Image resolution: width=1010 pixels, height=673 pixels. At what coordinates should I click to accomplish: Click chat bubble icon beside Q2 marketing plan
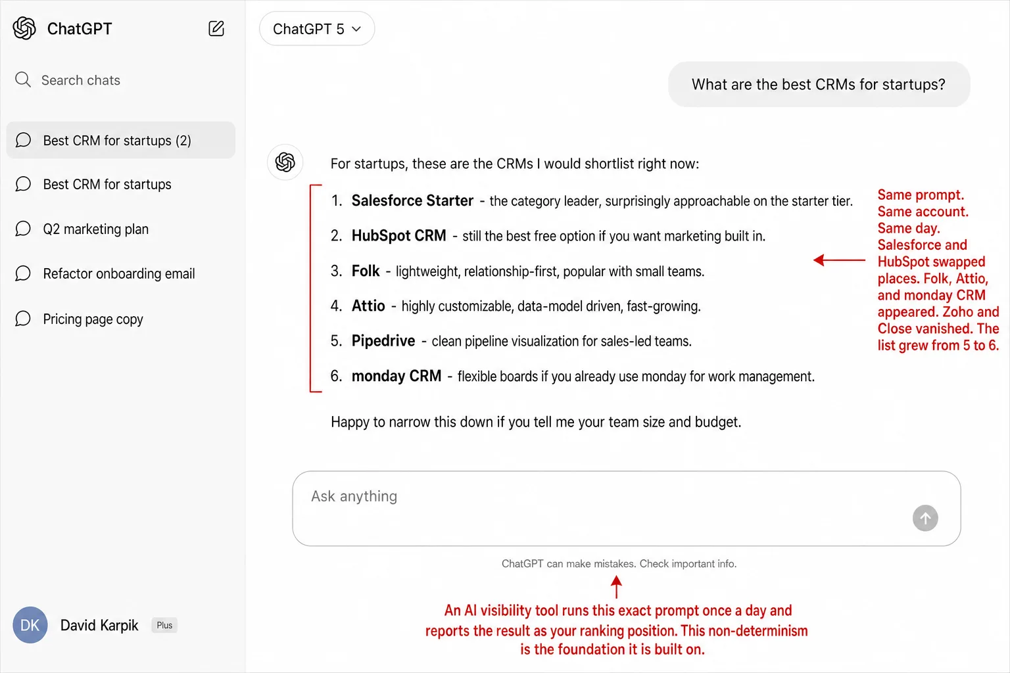(23, 229)
